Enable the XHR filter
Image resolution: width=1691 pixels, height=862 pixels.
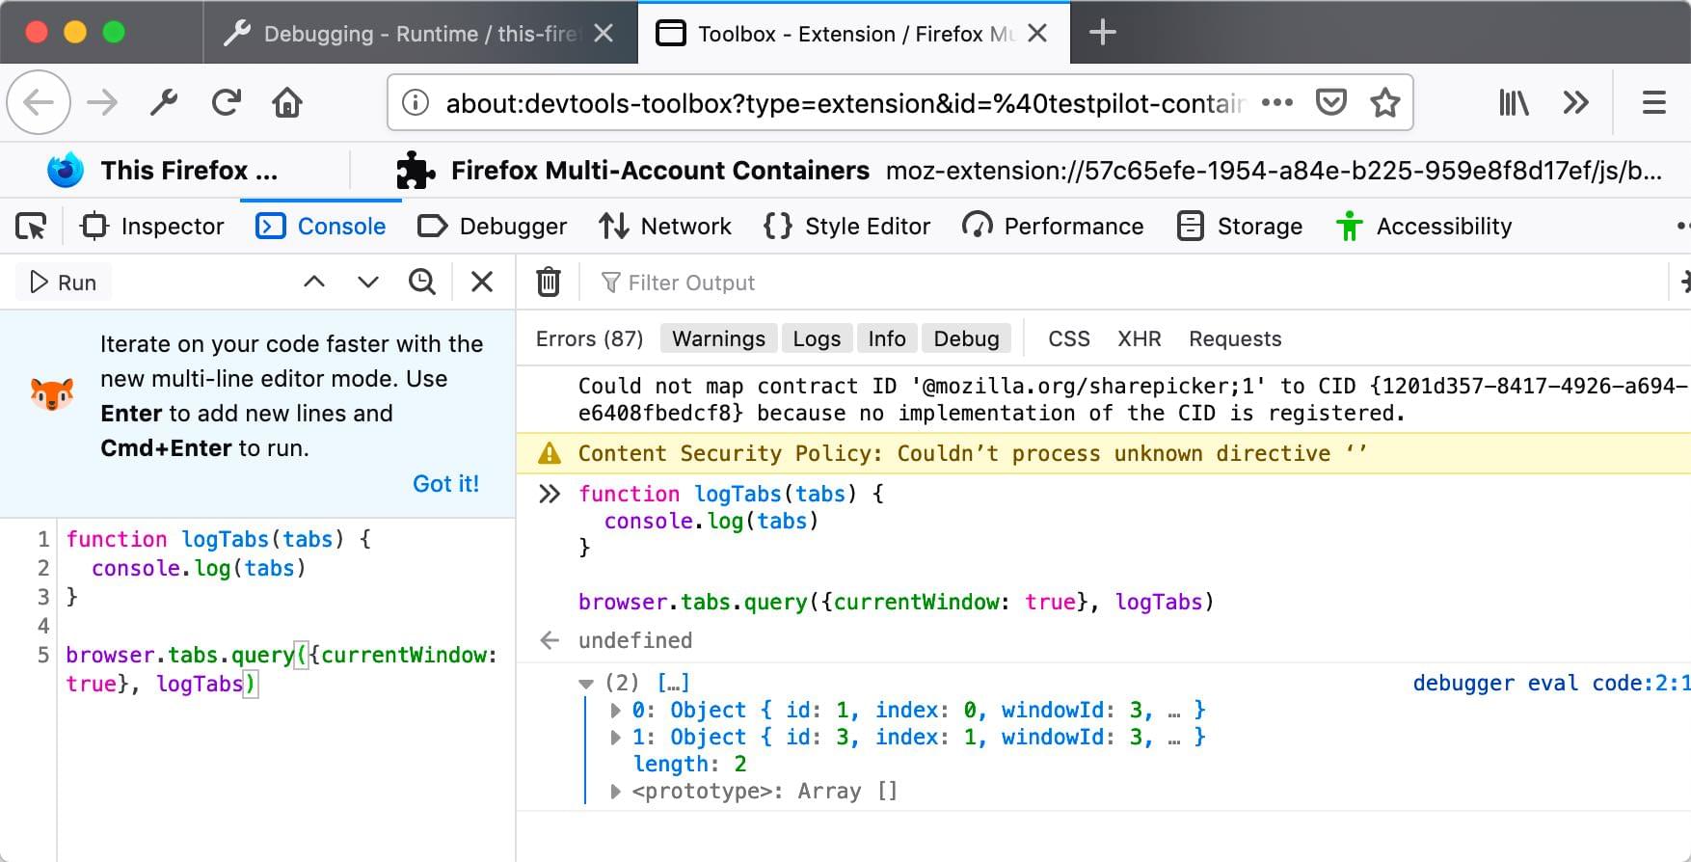pos(1139,338)
